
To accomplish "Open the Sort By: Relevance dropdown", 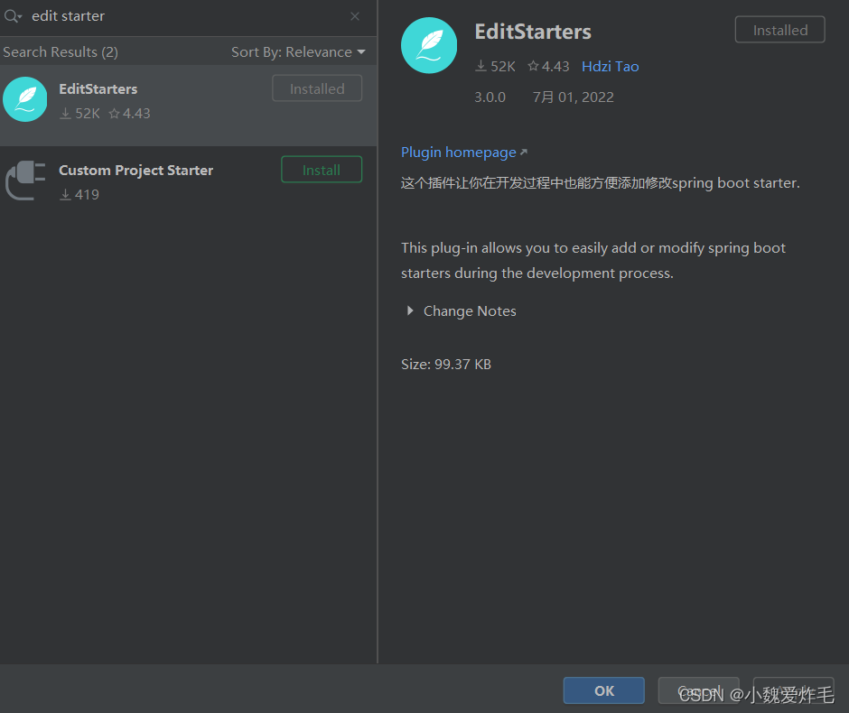I will point(298,52).
